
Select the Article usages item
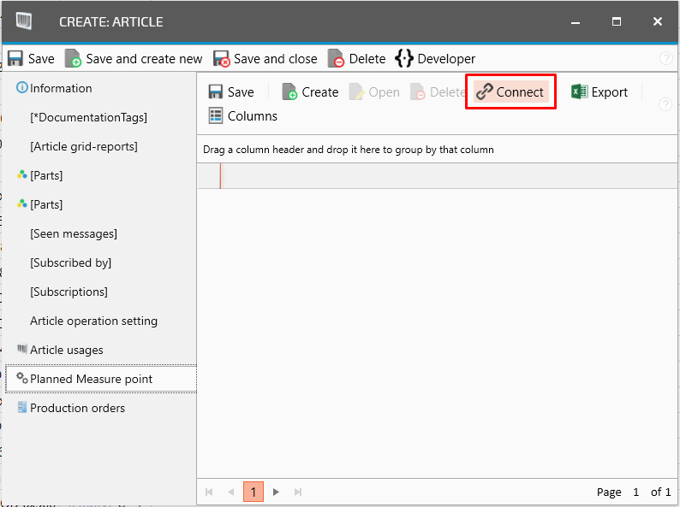66,350
